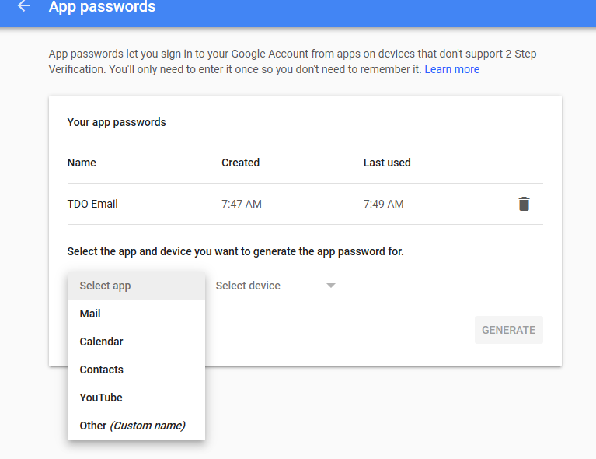Click the TDO Email password name
Screen dimensions: 596x459
click(x=92, y=204)
